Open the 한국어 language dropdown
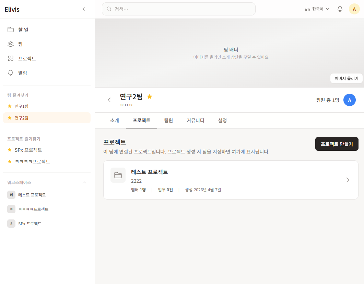Viewport: 364px width, 284px height. pos(317,9)
